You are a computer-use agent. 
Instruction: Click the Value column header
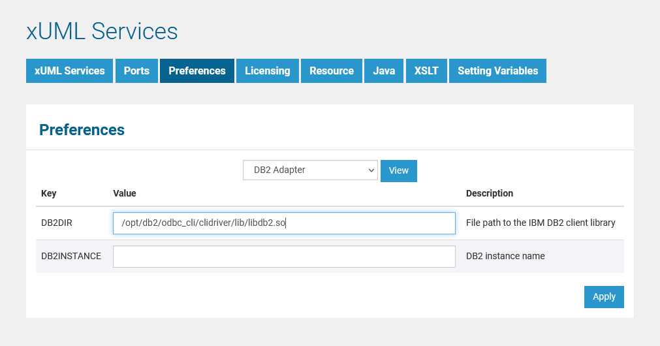click(125, 193)
